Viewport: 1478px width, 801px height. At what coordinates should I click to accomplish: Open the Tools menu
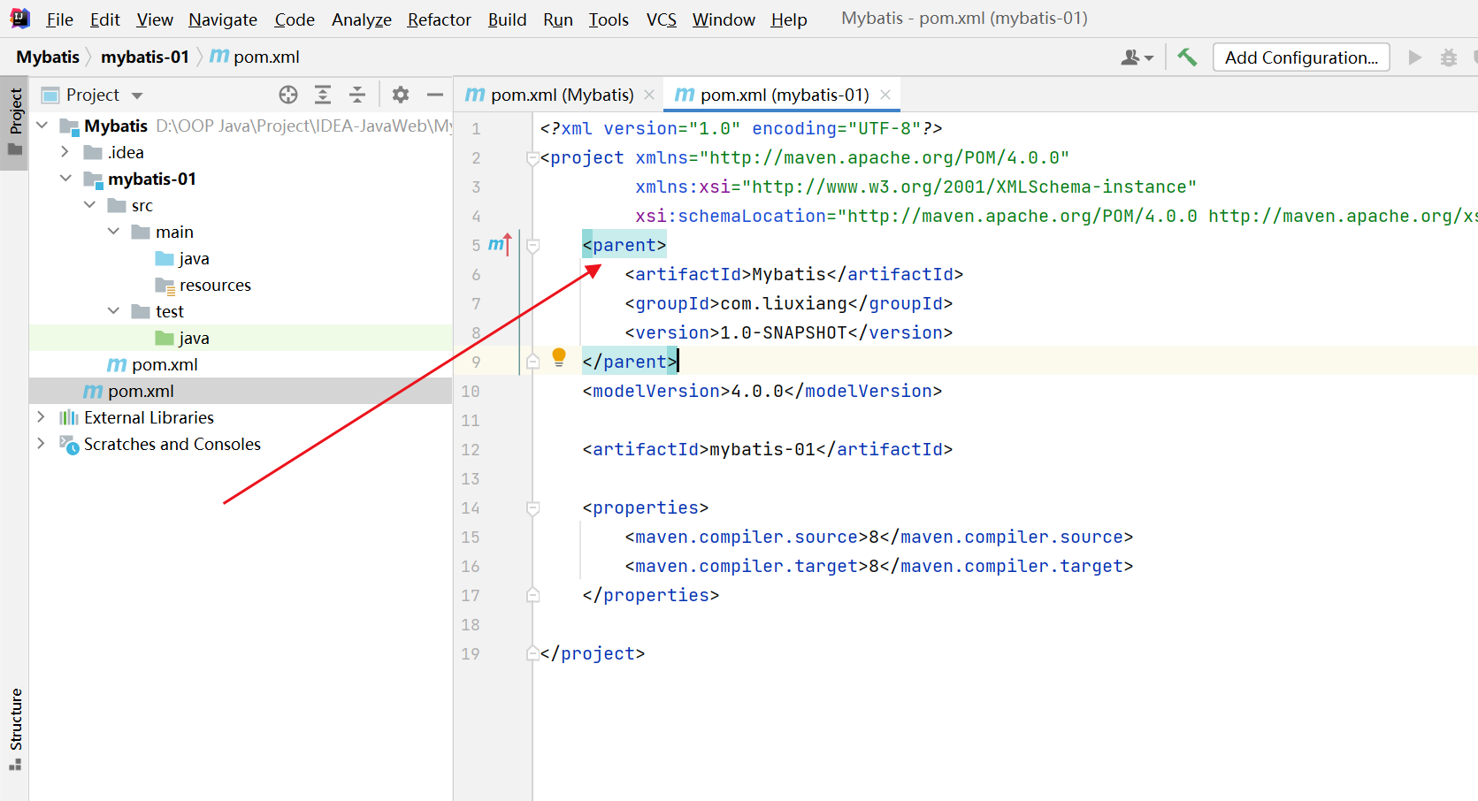click(609, 19)
